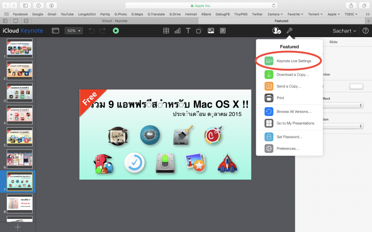
Task: Click Safari sidebar toggle icon
Action: 26,6
